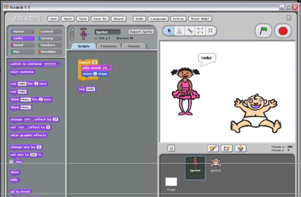Click the green flag start icon
The image size is (301, 197).
(x=263, y=31)
